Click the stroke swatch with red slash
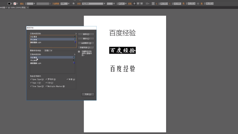 (15, 4)
